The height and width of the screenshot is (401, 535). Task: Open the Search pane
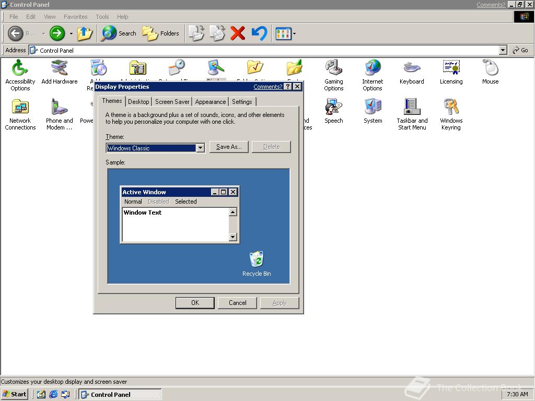tap(119, 33)
